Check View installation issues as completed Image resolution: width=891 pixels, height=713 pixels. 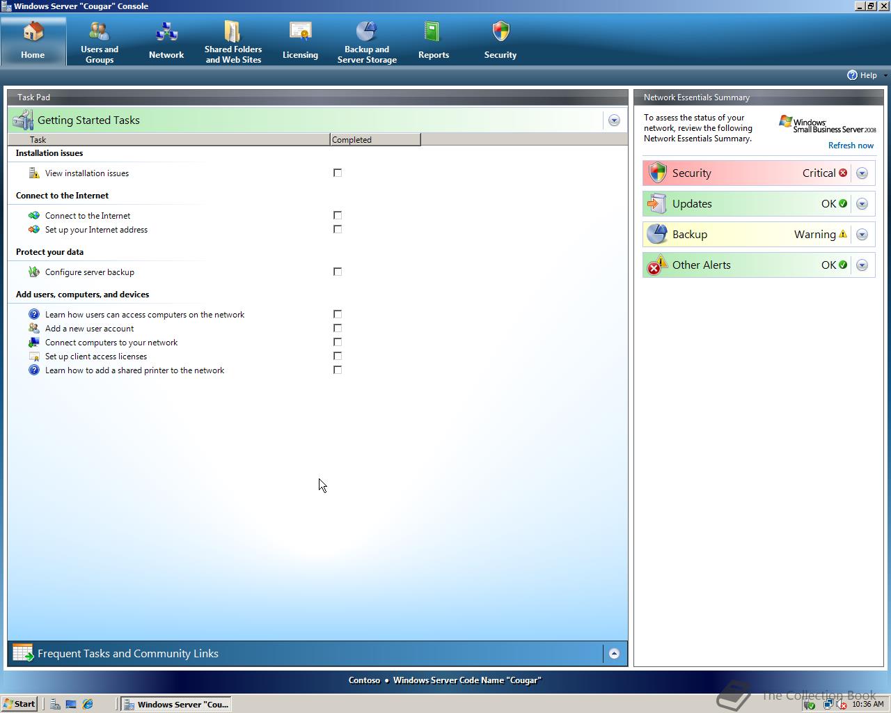338,173
